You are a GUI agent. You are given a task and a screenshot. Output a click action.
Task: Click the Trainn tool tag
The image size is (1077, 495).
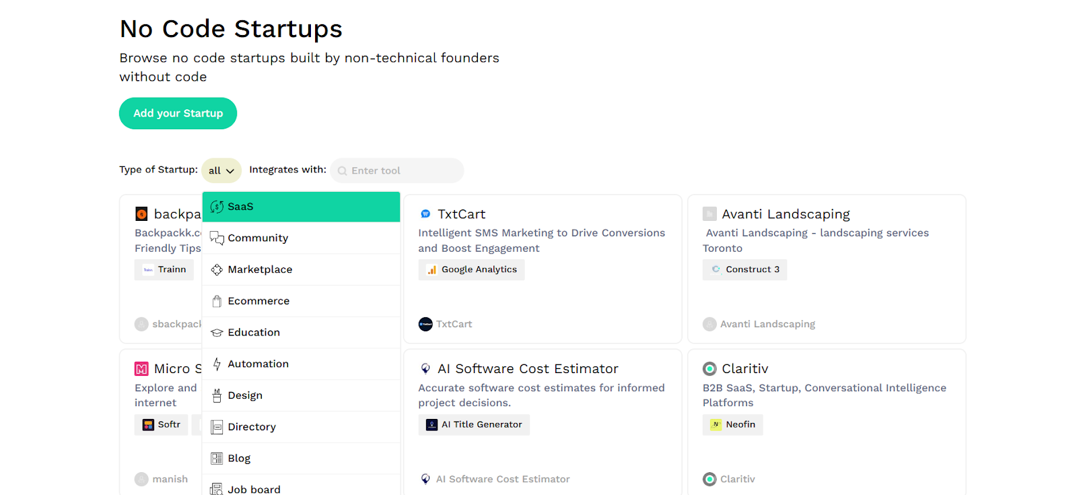tap(164, 270)
